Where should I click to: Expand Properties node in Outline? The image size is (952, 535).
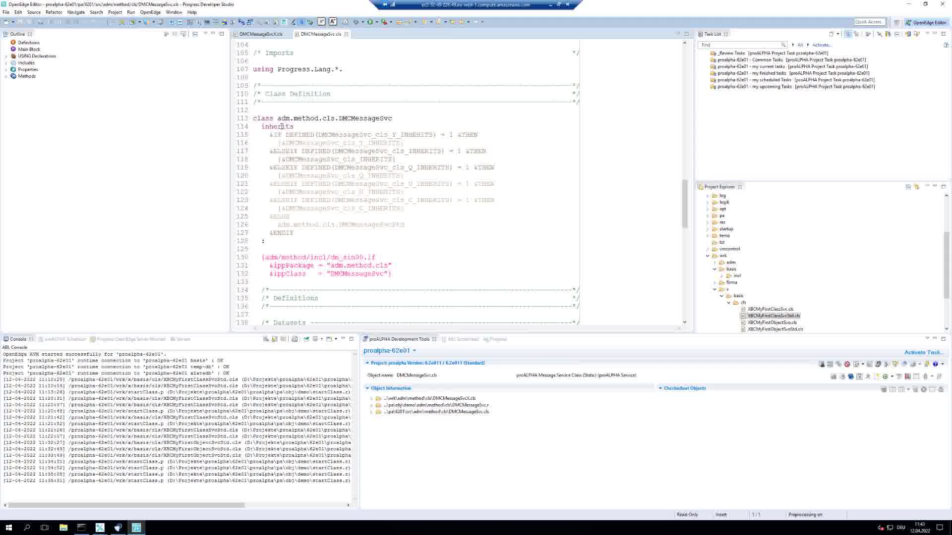[x=6, y=70]
